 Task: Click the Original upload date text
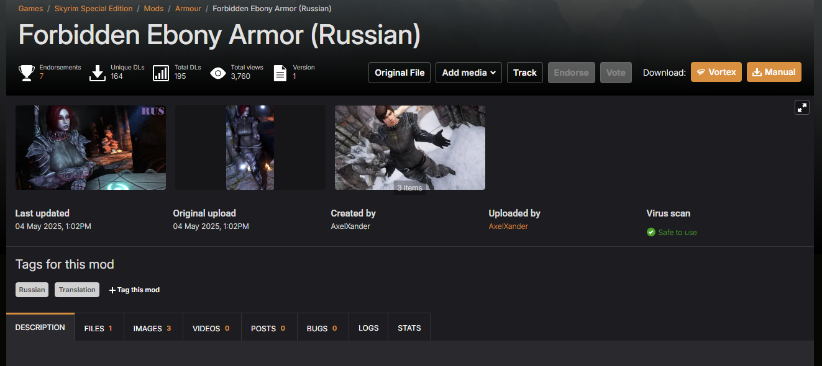pyautogui.click(x=211, y=226)
